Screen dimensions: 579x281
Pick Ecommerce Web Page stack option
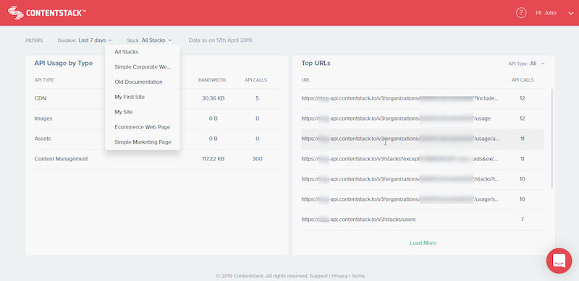tap(142, 127)
